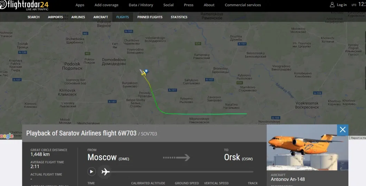Image resolution: width=366 pixels, height=186 pixels.
Task: Open the Apps menu
Action: point(80,5)
